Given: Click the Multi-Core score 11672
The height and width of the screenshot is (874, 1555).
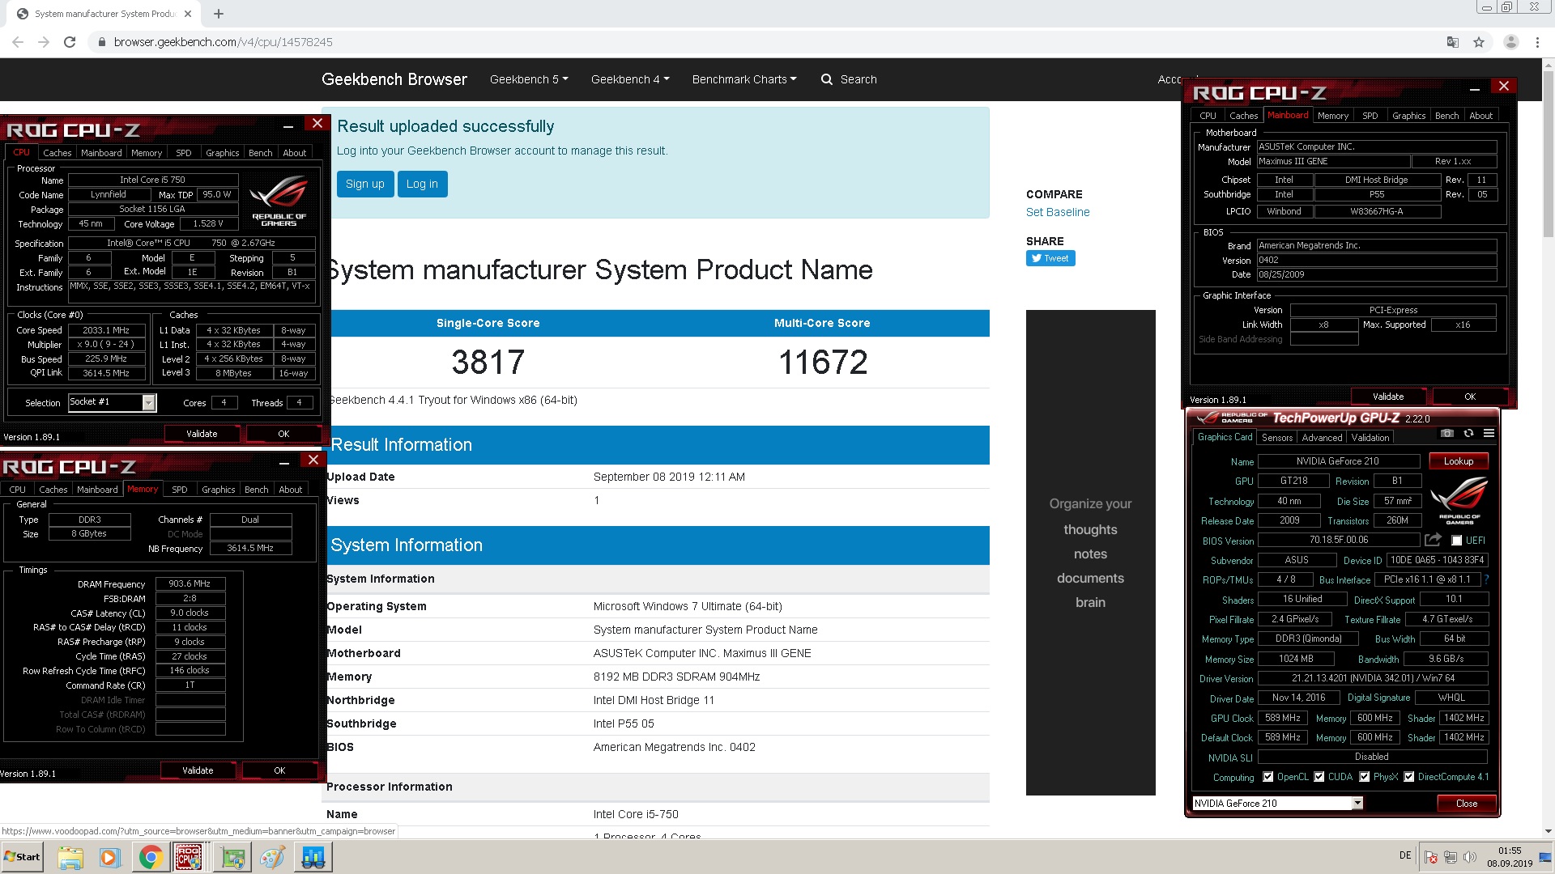Looking at the screenshot, I should [822, 362].
